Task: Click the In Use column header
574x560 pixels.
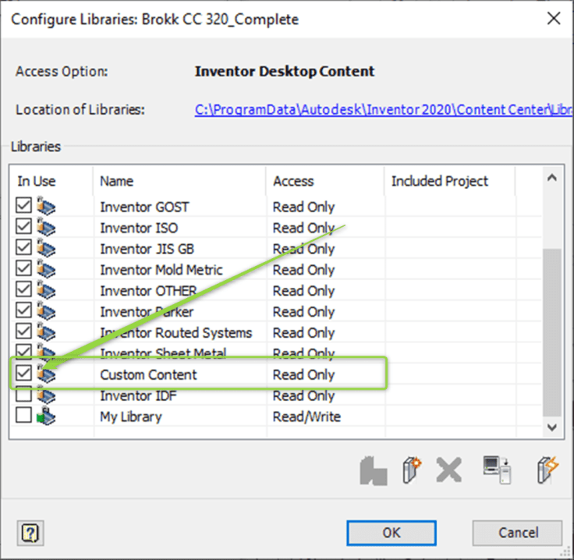Action: pyautogui.click(x=51, y=181)
